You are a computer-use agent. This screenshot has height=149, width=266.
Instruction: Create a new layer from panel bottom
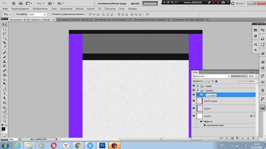click(248, 138)
